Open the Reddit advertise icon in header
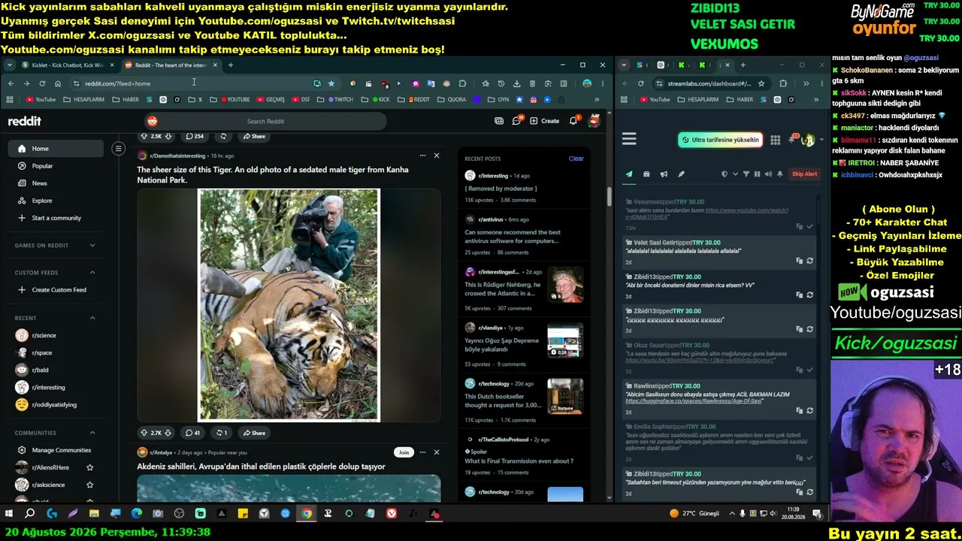 point(499,121)
